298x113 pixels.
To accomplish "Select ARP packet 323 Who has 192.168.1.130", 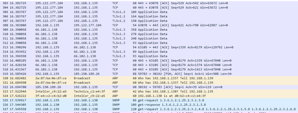I will click(149, 92).
